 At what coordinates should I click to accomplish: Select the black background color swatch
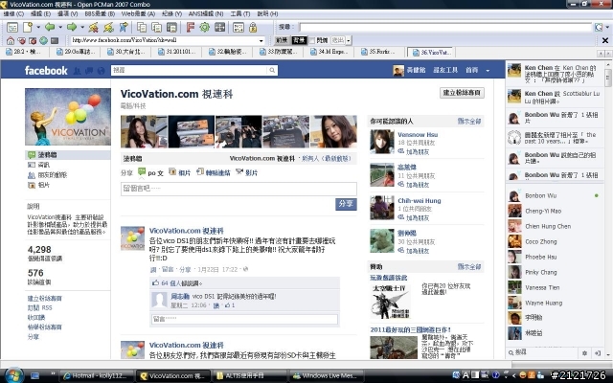299,40
